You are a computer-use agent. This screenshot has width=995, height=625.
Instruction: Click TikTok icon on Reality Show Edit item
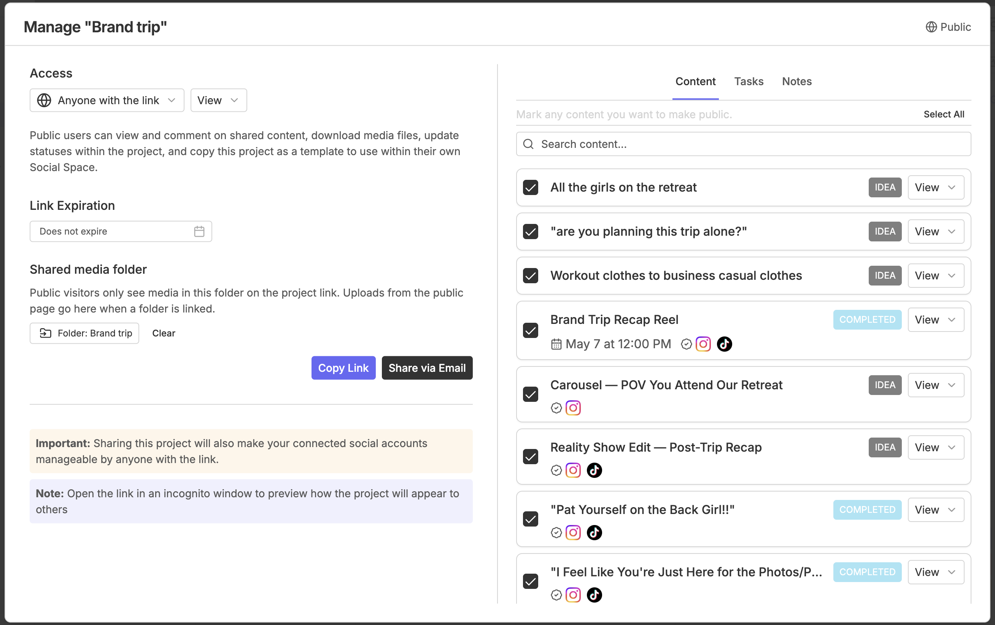pyautogui.click(x=594, y=471)
